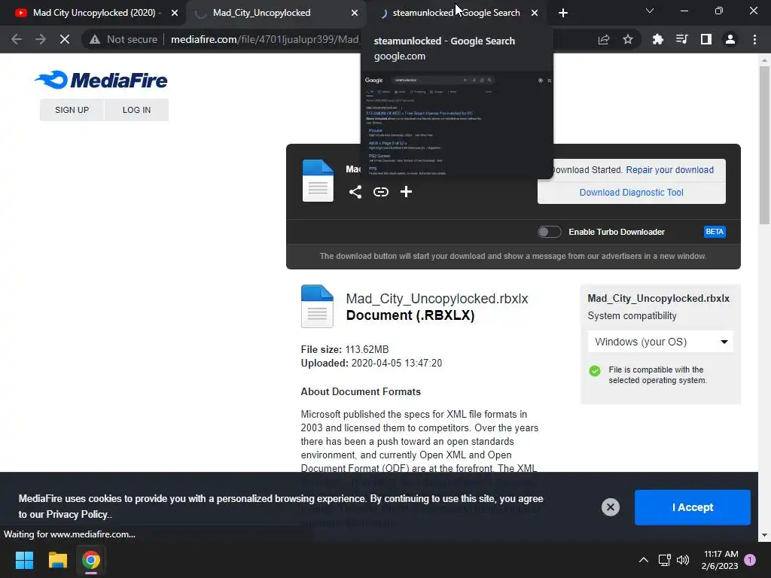Click the browser back arrow

(x=17, y=39)
